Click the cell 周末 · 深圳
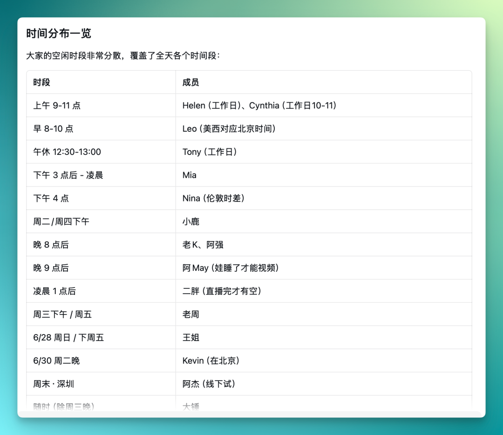 pyautogui.click(x=101, y=384)
